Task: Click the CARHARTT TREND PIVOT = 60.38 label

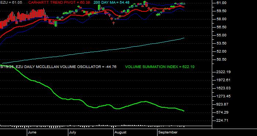Action: tap(59, 3)
